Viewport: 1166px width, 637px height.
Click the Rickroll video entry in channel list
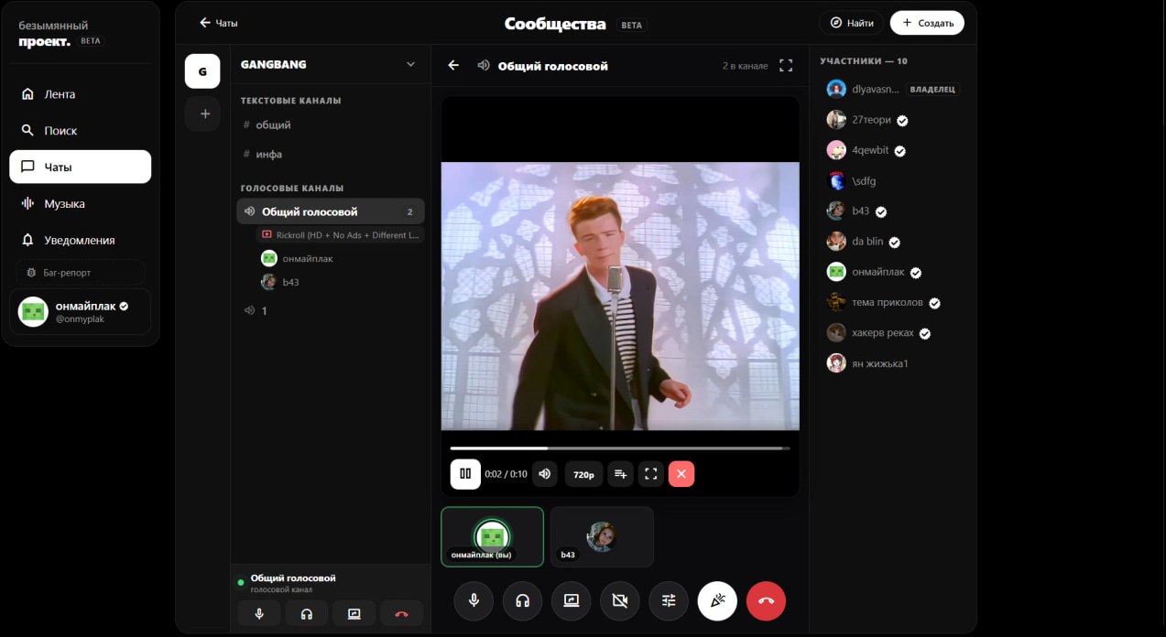click(x=340, y=235)
